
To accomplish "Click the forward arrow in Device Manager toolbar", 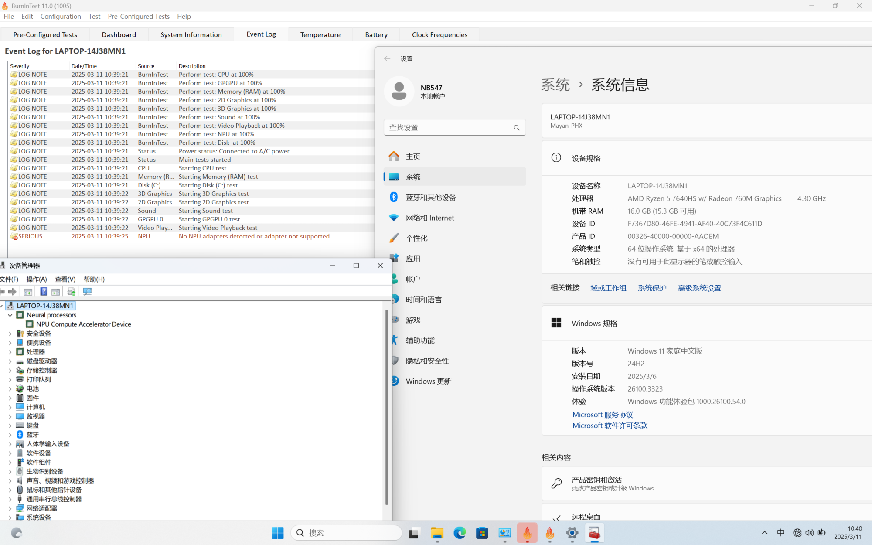I will pos(12,292).
